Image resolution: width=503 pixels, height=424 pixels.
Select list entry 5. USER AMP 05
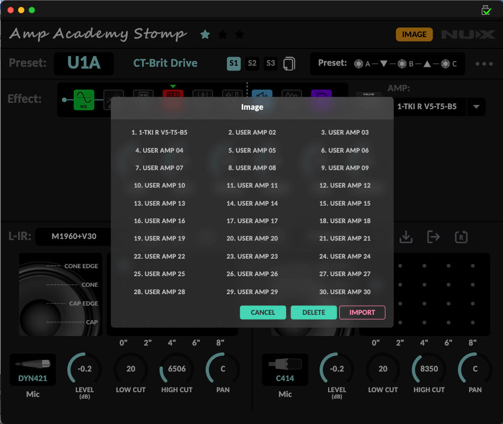click(252, 150)
